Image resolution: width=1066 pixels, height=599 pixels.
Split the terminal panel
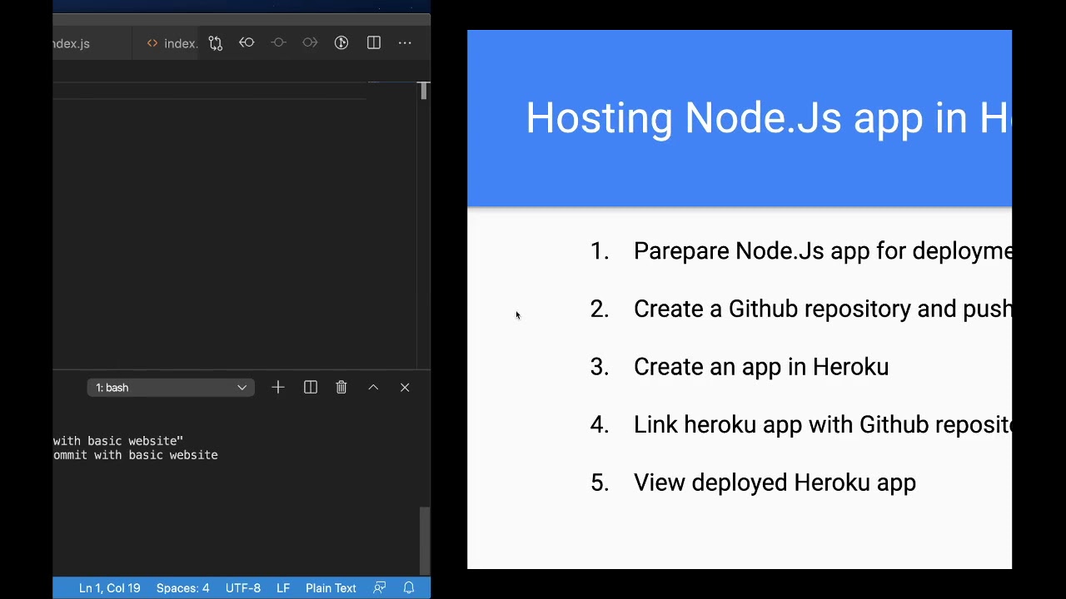[x=311, y=388]
